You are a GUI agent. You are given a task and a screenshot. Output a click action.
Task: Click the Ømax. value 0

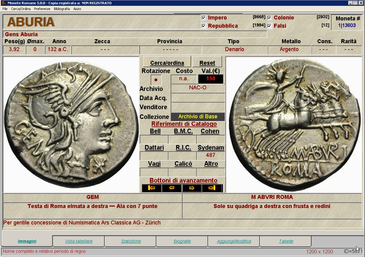(35, 50)
